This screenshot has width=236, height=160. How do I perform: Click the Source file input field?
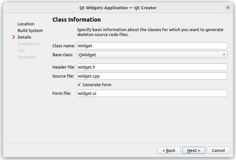[x=152, y=76]
